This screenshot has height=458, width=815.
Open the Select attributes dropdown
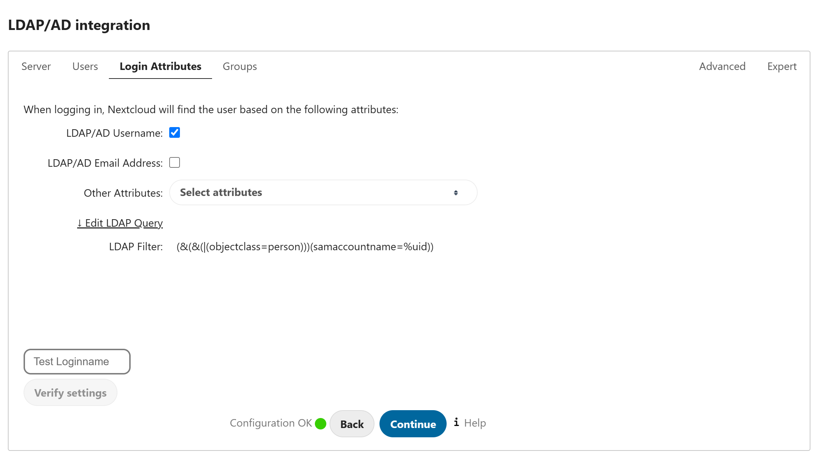pos(323,193)
